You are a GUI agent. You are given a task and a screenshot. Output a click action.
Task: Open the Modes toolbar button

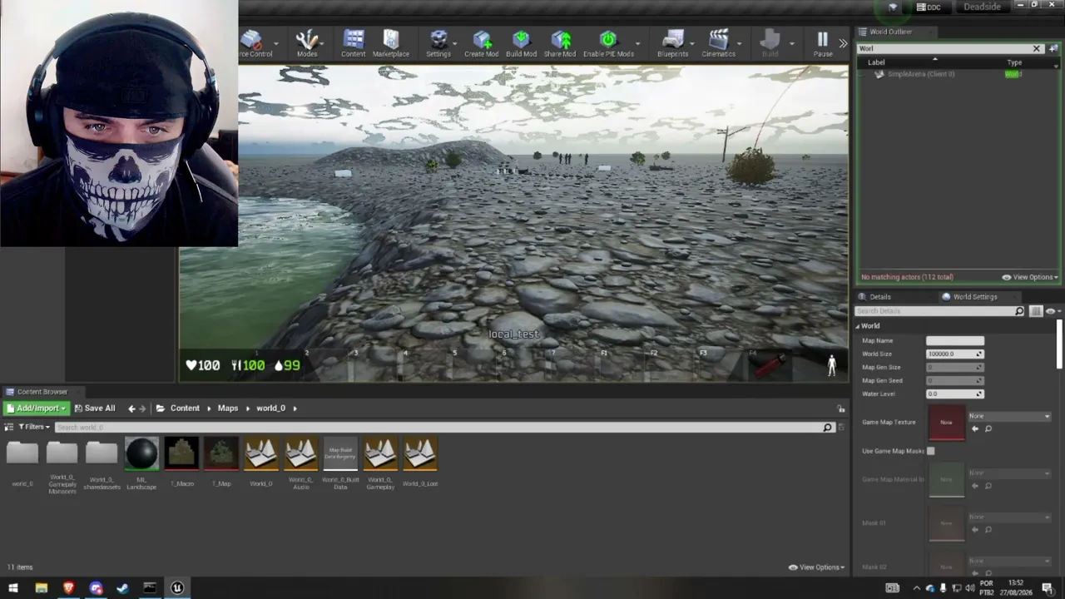coord(307,43)
